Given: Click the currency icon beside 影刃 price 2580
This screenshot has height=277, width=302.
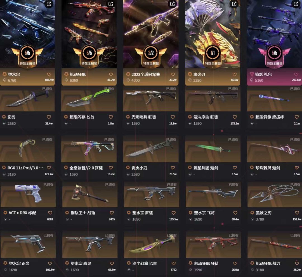Looking at the screenshot, I should click(x=4, y=123).
